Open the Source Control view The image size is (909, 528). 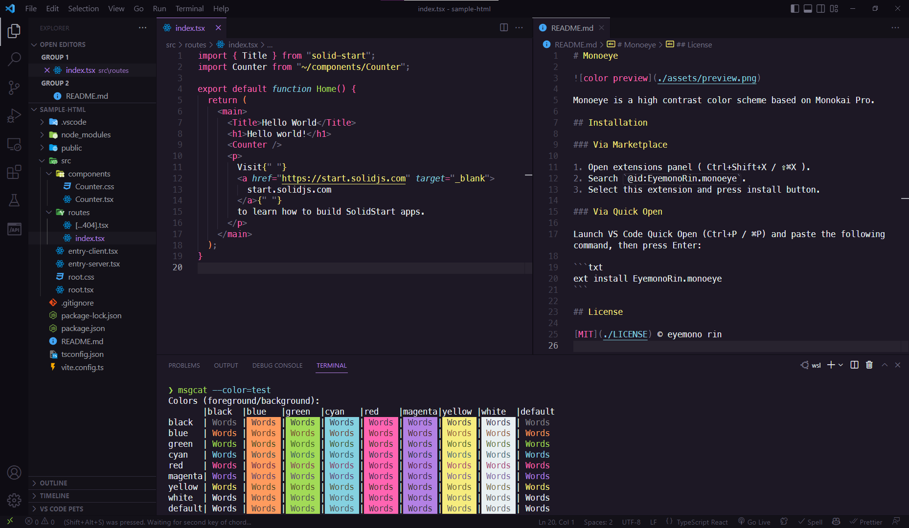(14, 88)
